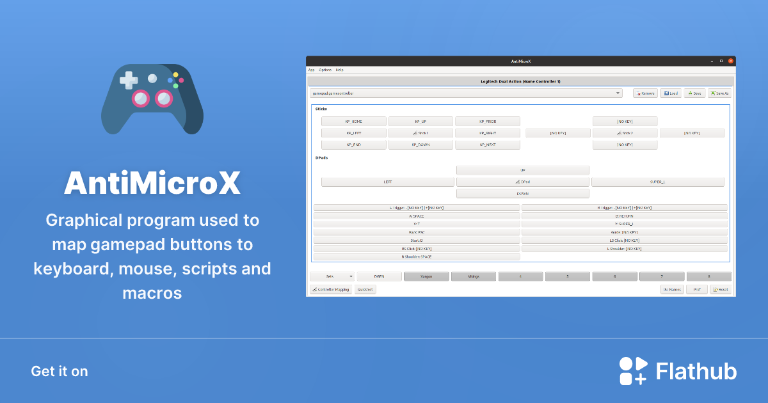Viewport: 768px width, 403px height.
Task: Save the current profile with Save
Action: [694, 93]
